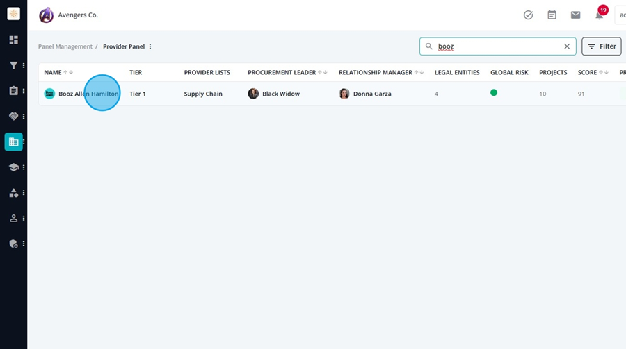Open the tasks checkmark icon
Viewport: 626px width, 349px height.
tap(528, 15)
